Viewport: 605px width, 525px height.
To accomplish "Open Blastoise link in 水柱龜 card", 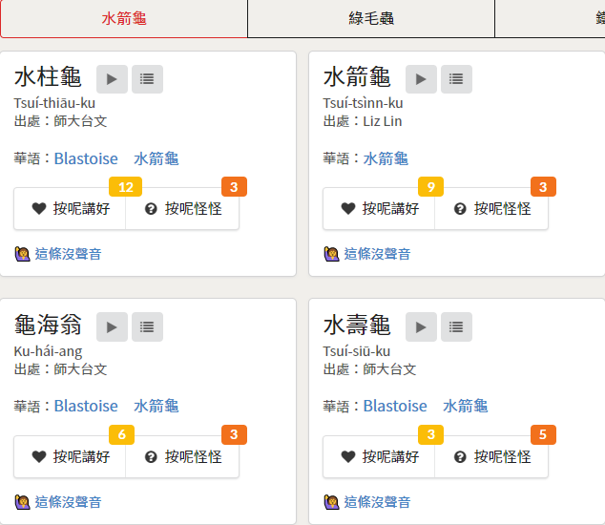I will coord(86,158).
